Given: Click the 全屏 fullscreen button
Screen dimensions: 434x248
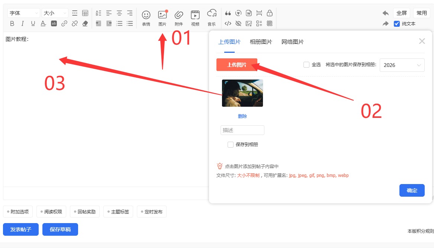Looking at the screenshot, I should pyautogui.click(x=402, y=13).
